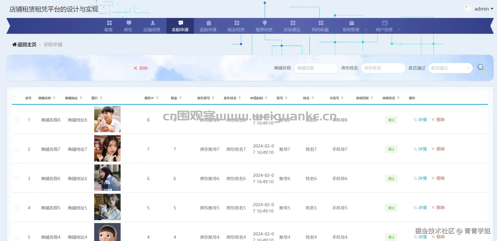The width and height of the screenshot is (497, 241).
Task: Sort by 商铺地址 column arrows
Action: tap(81, 98)
